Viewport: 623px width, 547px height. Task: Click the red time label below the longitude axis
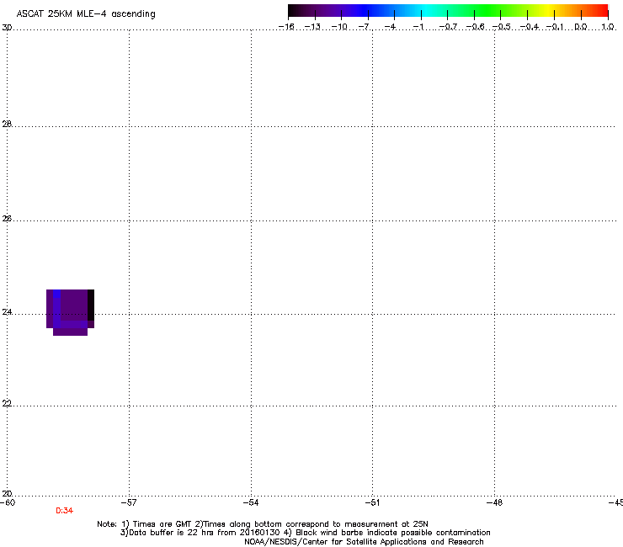[64, 511]
